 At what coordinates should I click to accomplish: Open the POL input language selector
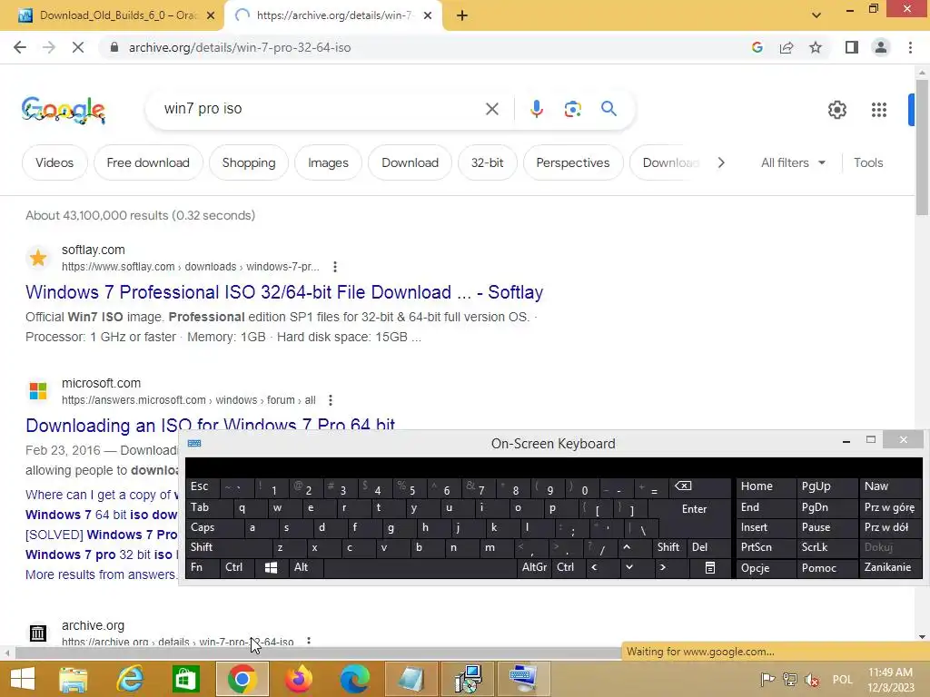point(842,679)
